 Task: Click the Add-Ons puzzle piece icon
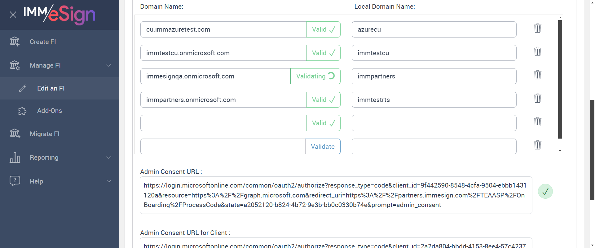[x=22, y=111]
